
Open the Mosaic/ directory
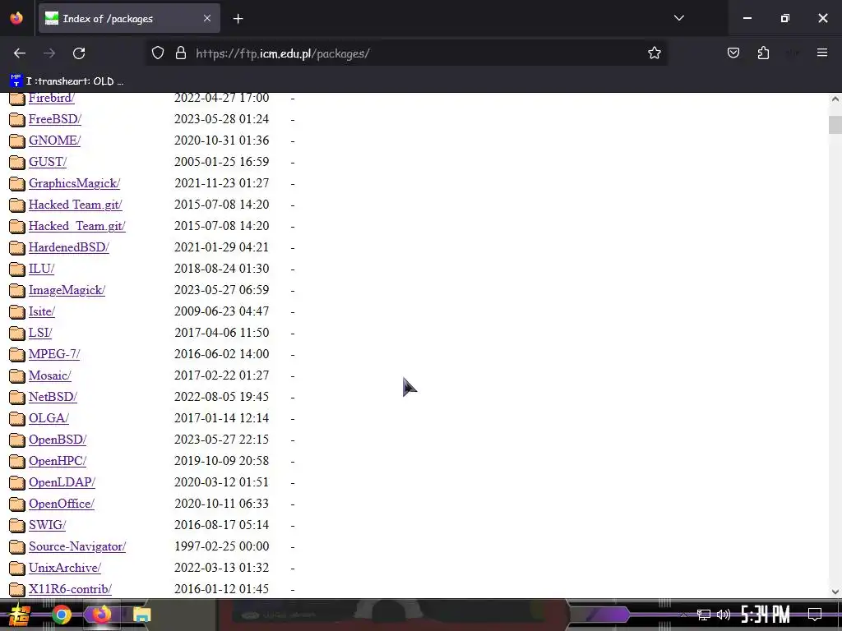50,375
